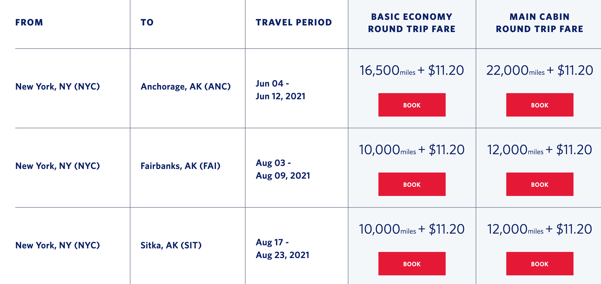Click the TRAVEL PERIOD column header
Screen dimensions: 601x284
[294, 22]
